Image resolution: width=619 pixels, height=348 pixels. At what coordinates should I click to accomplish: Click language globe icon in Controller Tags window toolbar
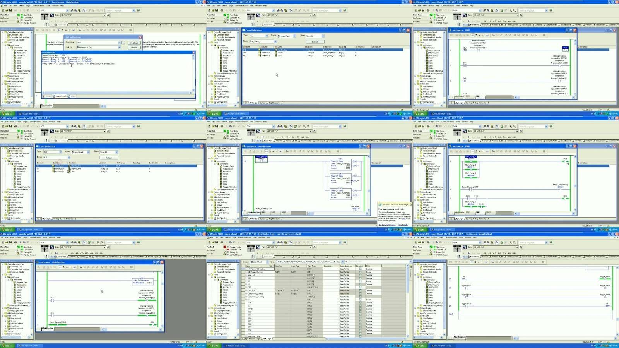[x=345, y=242]
